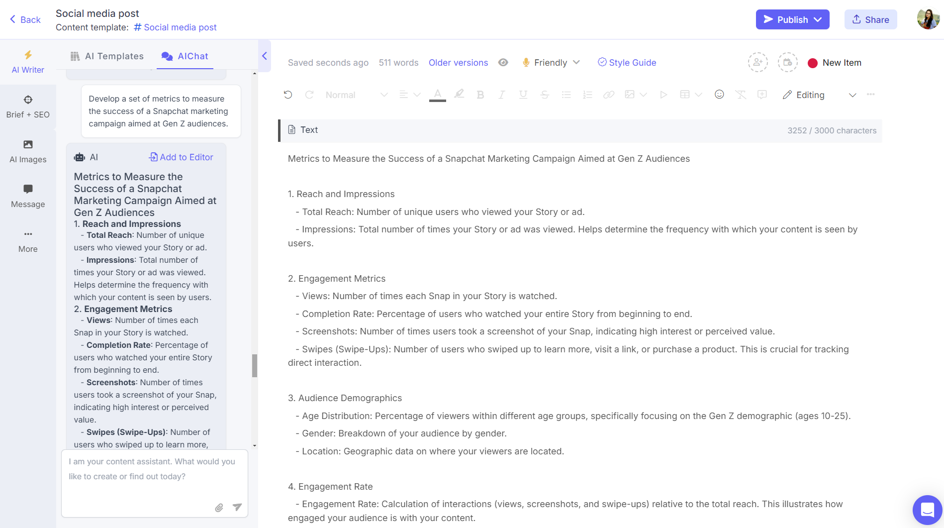Select the text highlight color tool

pyautogui.click(x=459, y=95)
